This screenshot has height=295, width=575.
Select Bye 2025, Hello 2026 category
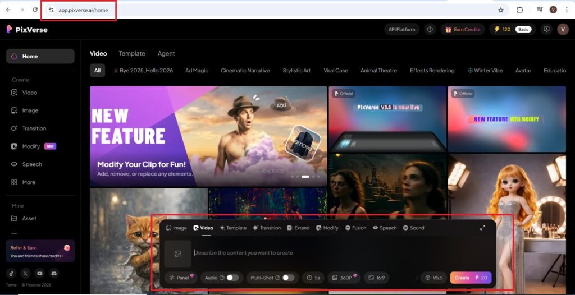click(x=143, y=70)
